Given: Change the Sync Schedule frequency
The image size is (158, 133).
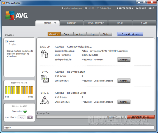Looking at the screenshot, I should 124,81.
